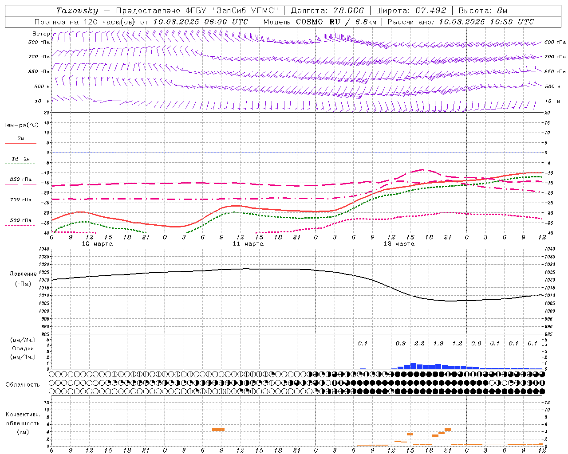Viewport: 568px width, 454px height.
Task: Click the "12 марта" date label
Action: pos(399,244)
